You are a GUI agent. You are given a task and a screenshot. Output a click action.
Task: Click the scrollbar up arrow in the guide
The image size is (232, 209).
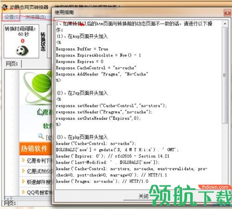pyautogui.click(x=225, y=24)
